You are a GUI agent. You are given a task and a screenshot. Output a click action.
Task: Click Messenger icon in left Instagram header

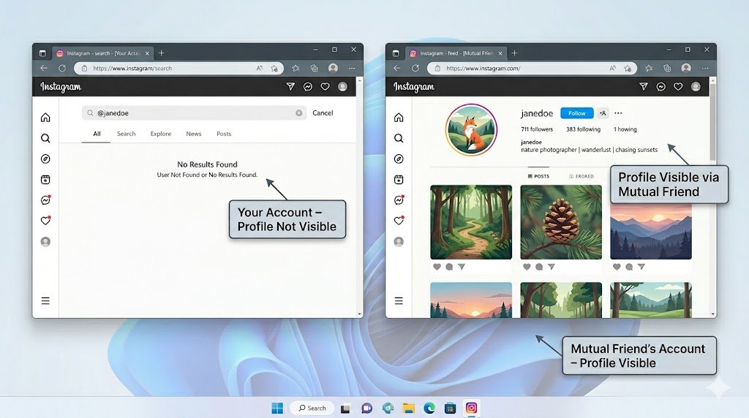[308, 86]
